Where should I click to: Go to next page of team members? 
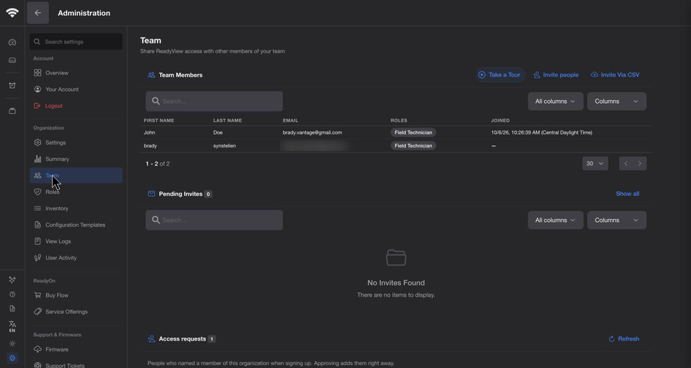click(640, 163)
